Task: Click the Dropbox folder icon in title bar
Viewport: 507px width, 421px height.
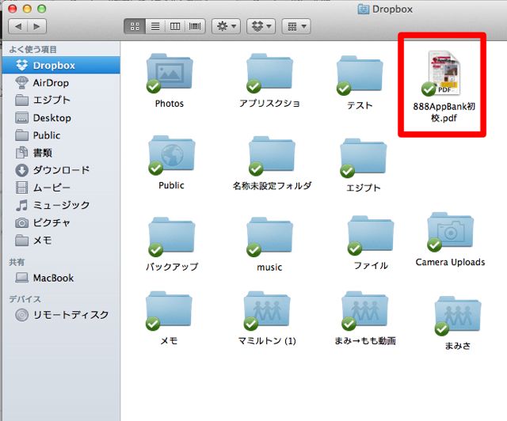Action: coord(364,9)
